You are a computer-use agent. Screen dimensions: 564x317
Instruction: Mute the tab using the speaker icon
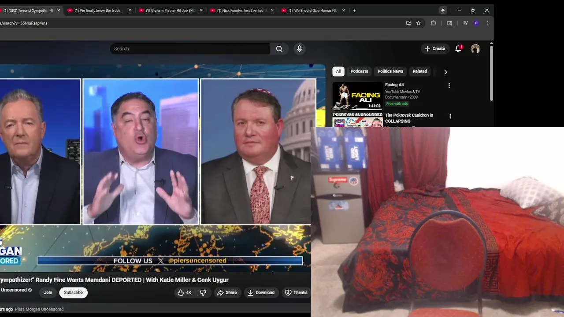52,10
